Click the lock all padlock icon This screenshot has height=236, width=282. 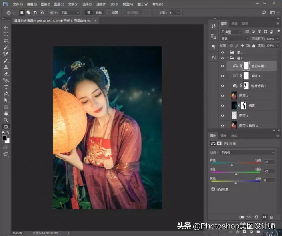[254, 46]
